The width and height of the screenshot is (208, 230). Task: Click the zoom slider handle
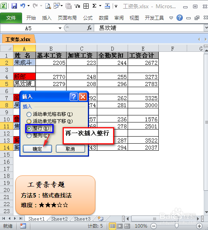(176, 226)
